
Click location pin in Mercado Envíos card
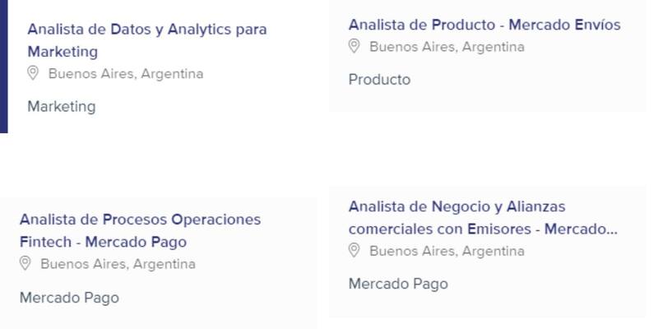pos(354,46)
